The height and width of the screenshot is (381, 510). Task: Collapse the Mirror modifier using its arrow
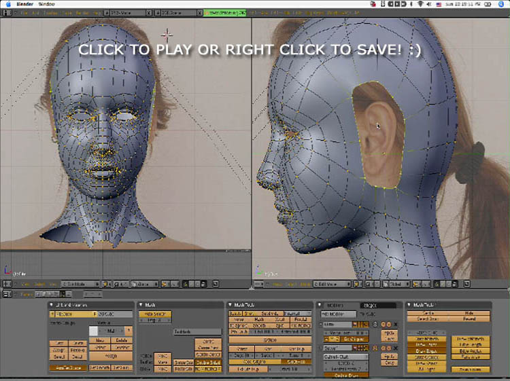click(x=320, y=325)
